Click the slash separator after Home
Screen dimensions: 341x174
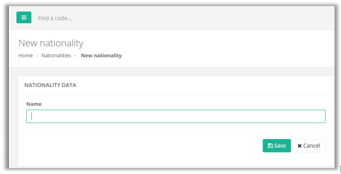point(37,56)
